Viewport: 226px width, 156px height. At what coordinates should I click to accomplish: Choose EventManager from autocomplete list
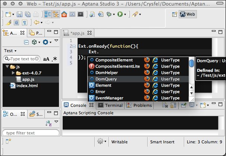pyautogui.click(x=138, y=98)
